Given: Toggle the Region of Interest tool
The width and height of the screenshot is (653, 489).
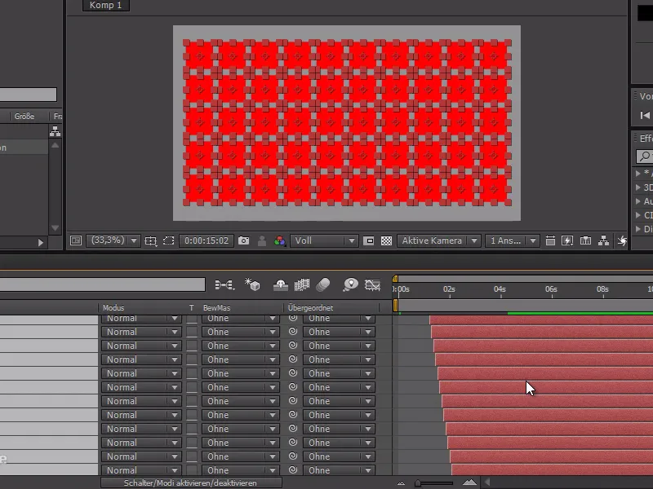Looking at the screenshot, I should tap(169, 240).
